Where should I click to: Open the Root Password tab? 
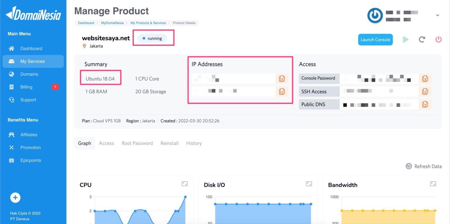(137, 143)
